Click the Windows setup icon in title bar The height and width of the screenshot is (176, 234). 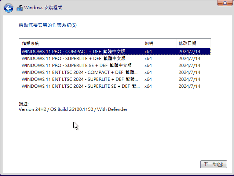(x=19, y=8)
